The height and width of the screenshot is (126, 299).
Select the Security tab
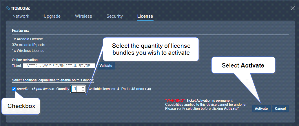tap(114, 16)
